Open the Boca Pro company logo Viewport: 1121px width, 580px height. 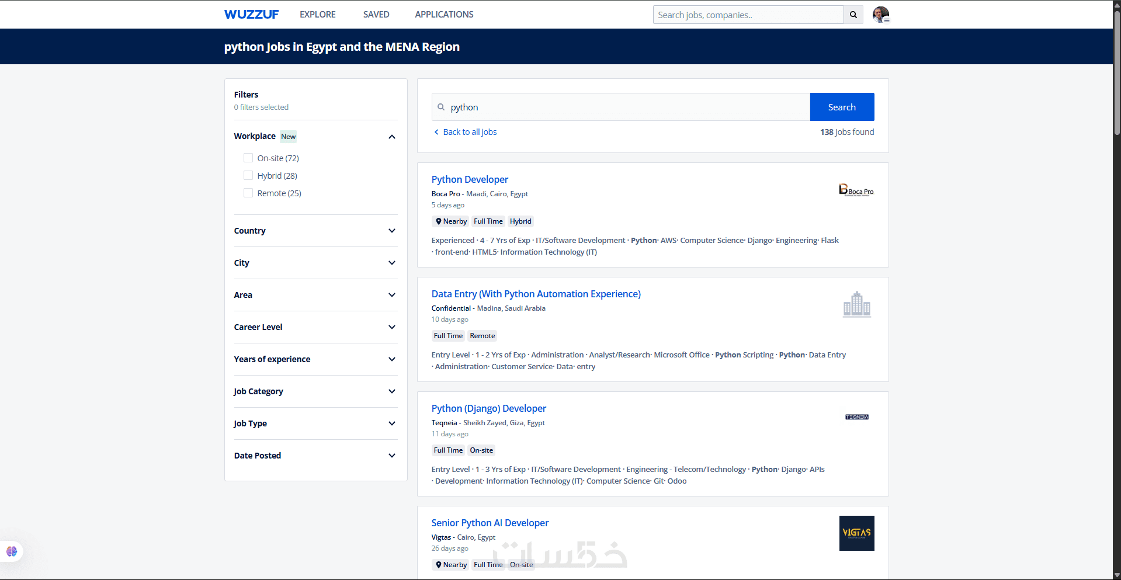[856, 190]
